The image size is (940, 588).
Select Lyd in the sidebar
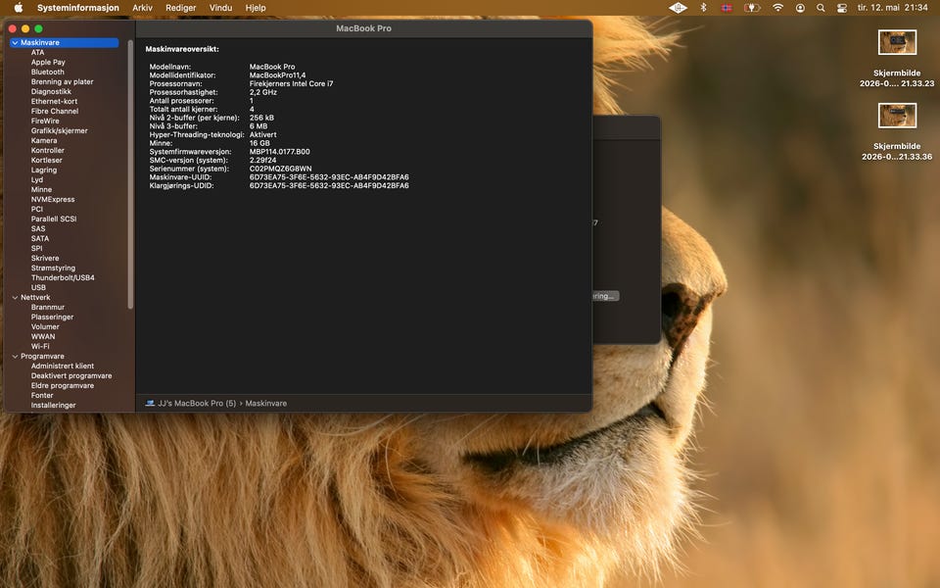37,180
